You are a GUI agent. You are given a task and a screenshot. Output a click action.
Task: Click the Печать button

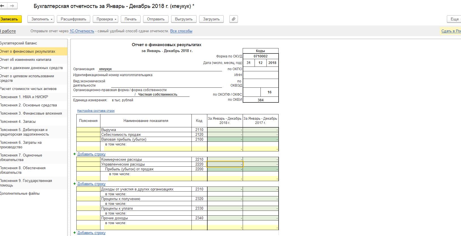pos(131,19)
